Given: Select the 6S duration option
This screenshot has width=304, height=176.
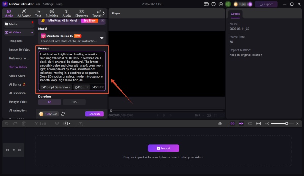Looking at the screenshot, I should [50, 102].
